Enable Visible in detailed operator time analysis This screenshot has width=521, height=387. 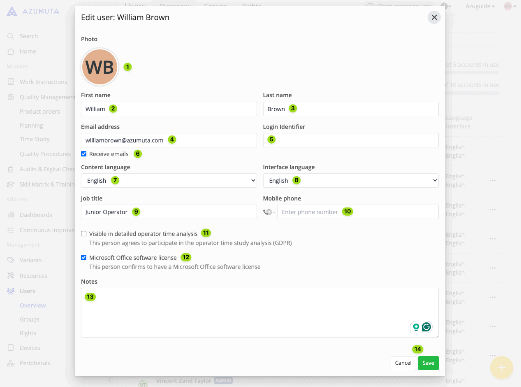84,234
